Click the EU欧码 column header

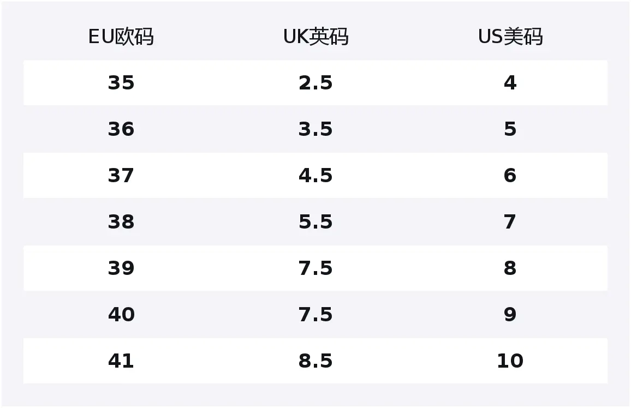pos(121,37)
